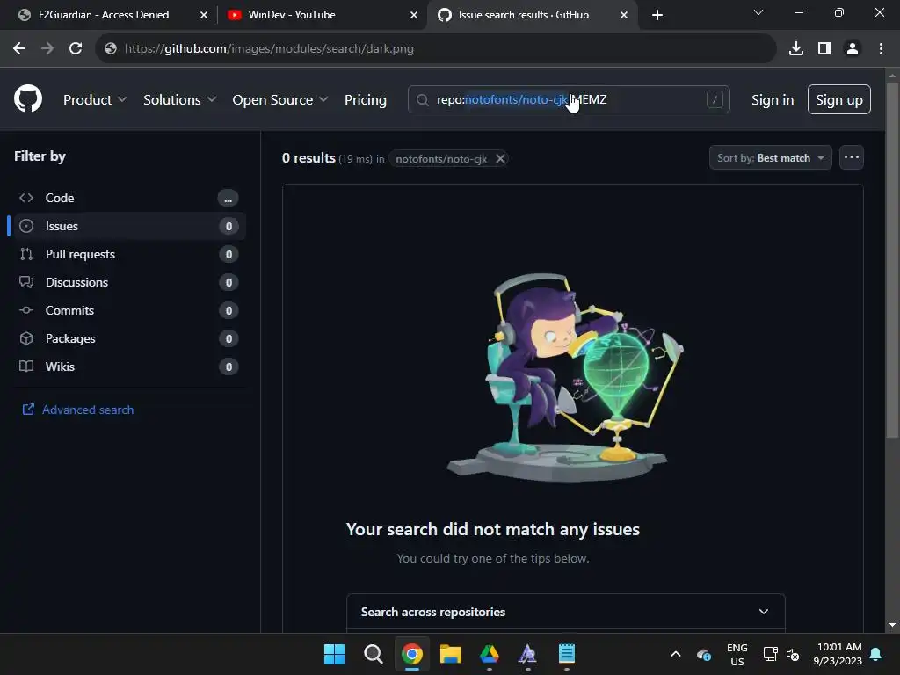The image size is (900, 675).
Task: Open Google Chrome from taskbar
Action: click(411, 654)
